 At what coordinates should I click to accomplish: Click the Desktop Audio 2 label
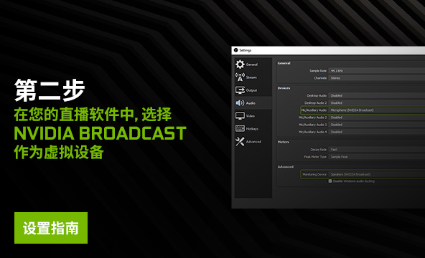(315, 102)
